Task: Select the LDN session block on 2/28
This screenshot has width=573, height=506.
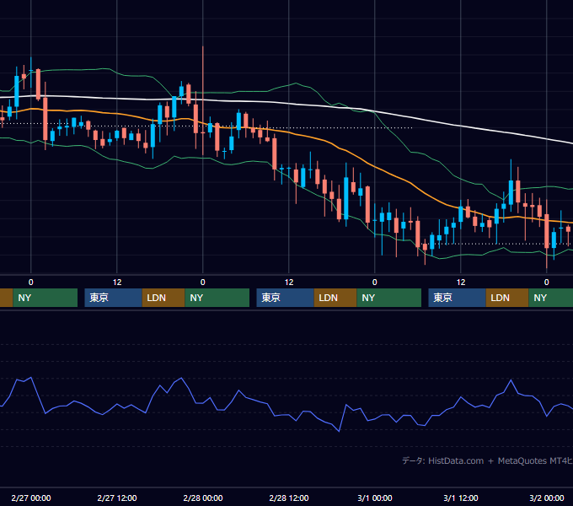Action: coord(335,298)
